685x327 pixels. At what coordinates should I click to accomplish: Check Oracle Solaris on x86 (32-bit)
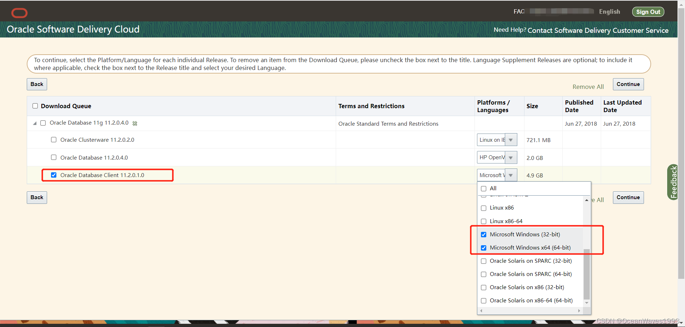point(484,287)
